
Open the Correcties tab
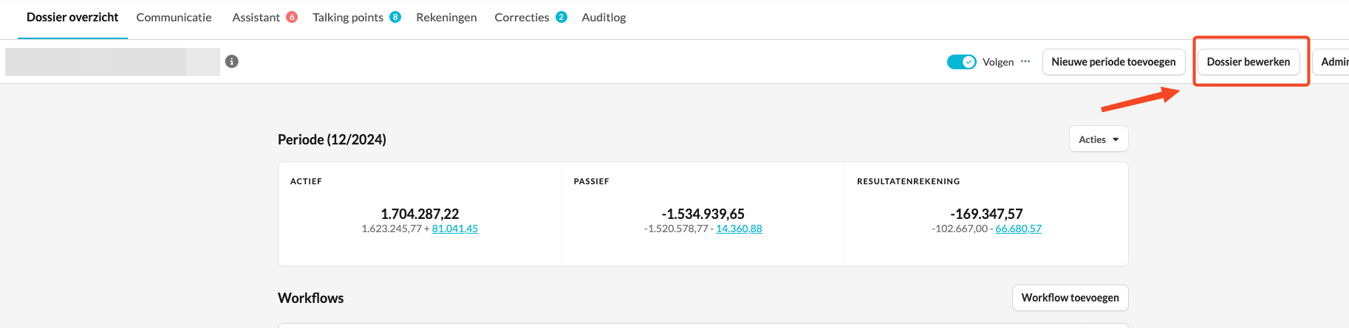pyautogui.click(x=522, y=17)
